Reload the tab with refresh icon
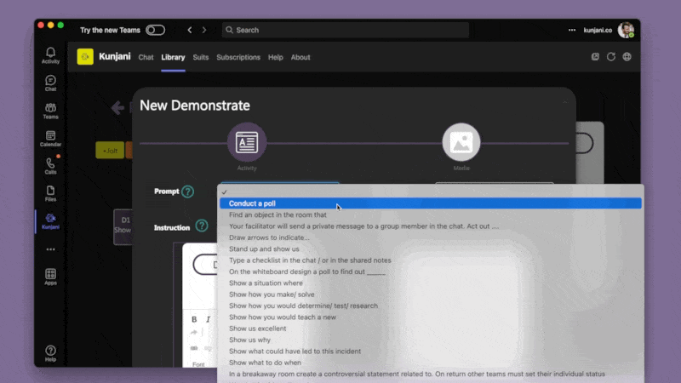Image resolution: width=681 pixels, height=383 pixels. 611,57
